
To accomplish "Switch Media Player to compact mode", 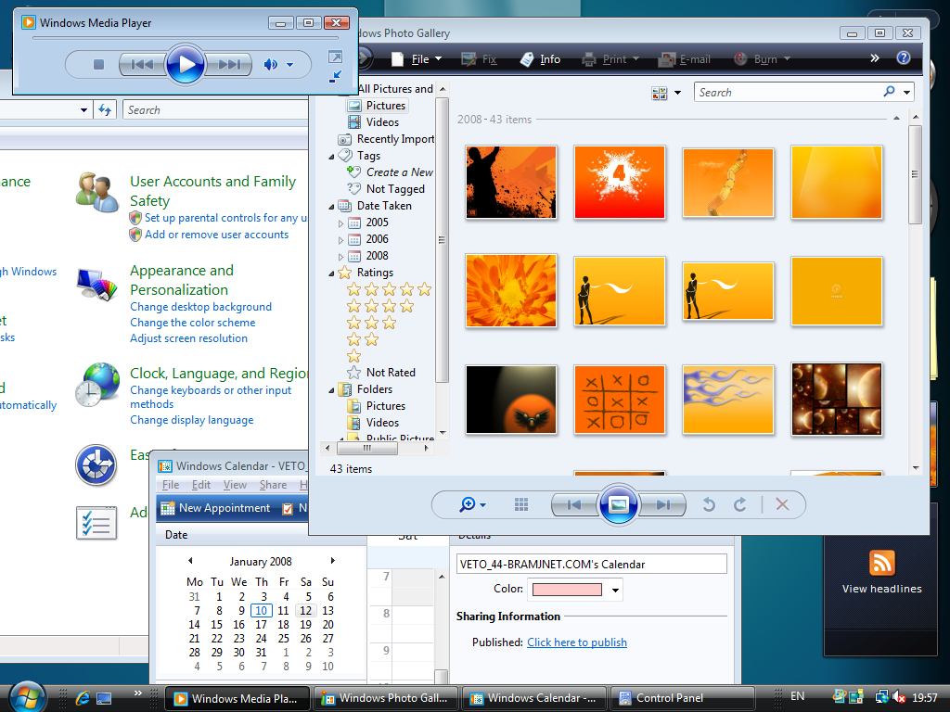I will tap(335, 76).
